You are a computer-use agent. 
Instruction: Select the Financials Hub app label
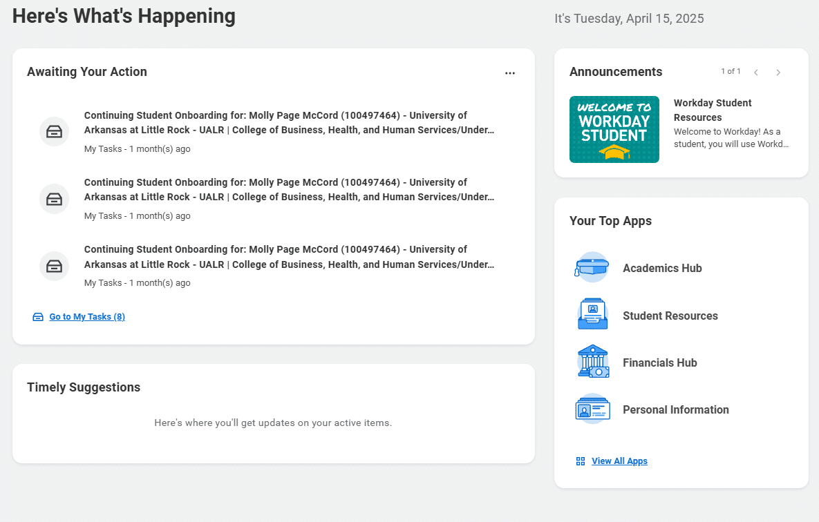click(659, 362)
